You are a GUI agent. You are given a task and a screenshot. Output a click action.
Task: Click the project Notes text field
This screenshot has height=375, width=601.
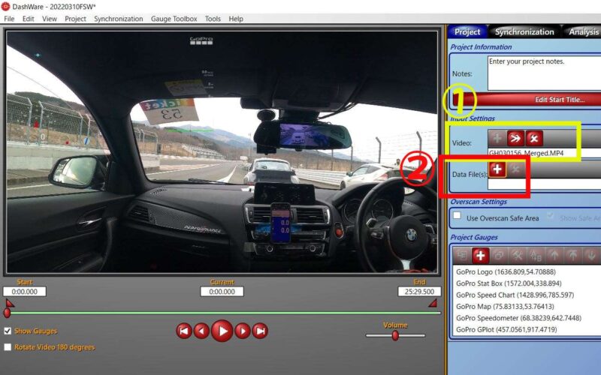click(x=544, y=73)
